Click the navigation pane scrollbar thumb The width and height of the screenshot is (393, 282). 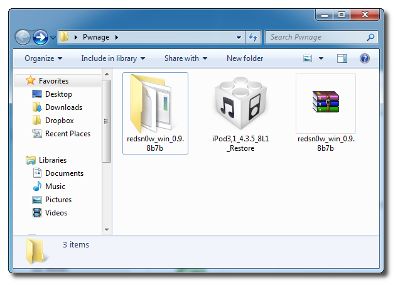point(107,121)
